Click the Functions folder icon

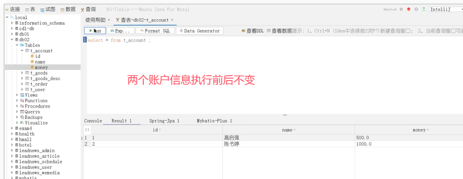click(x=22, y=100)
